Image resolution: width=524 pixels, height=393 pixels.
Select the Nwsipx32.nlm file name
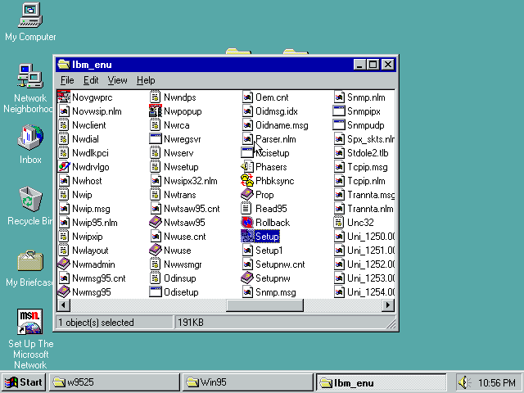click(x=191, y=181)
